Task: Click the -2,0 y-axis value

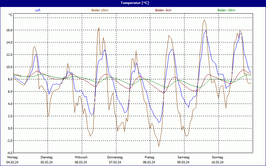Action: [x=10, y=140]
